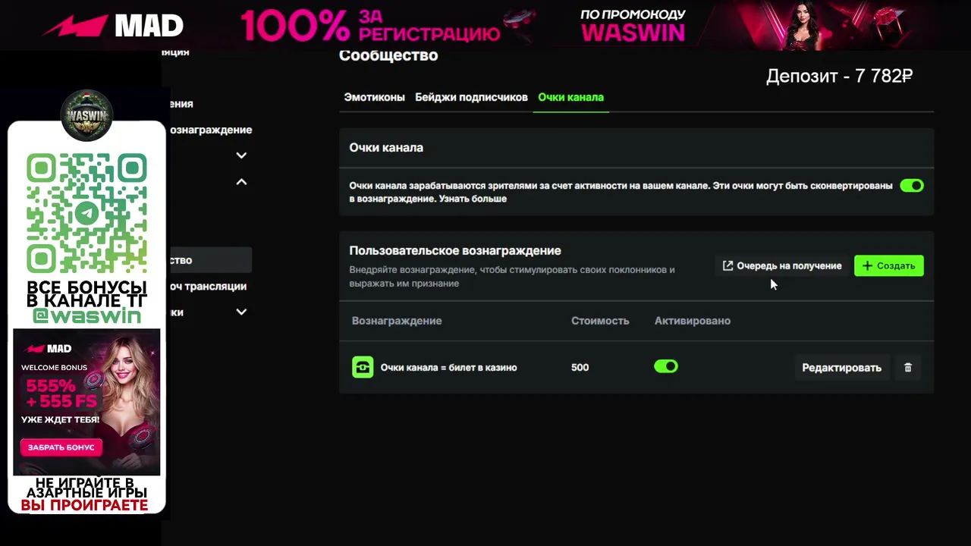
Task: Click the ЗАБРАТЬ БОНУС button
Action: coord(61,447)
